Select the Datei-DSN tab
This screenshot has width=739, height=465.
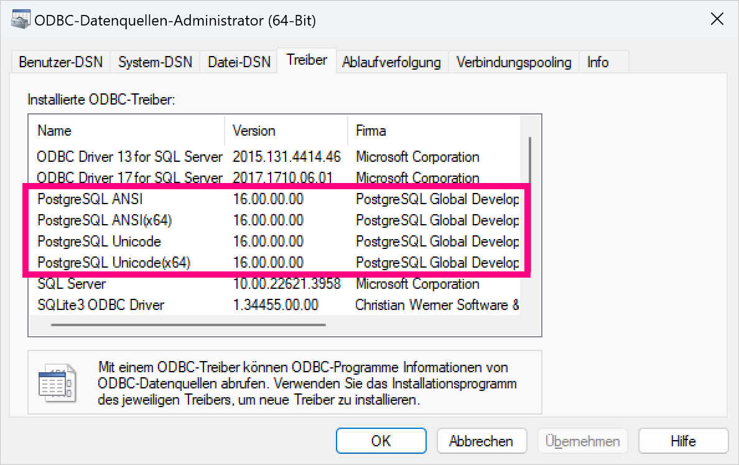(x=239, y=62)
